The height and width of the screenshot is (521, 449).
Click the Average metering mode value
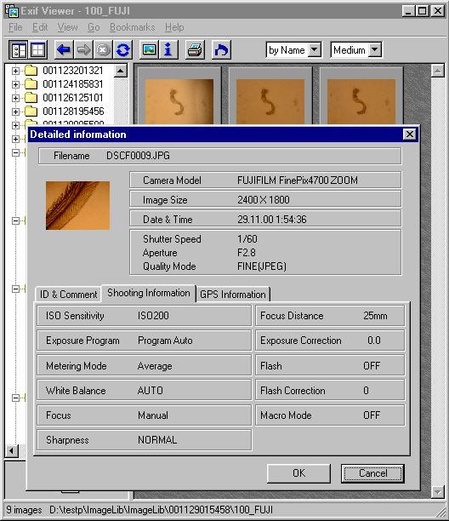tap(155, 366)
